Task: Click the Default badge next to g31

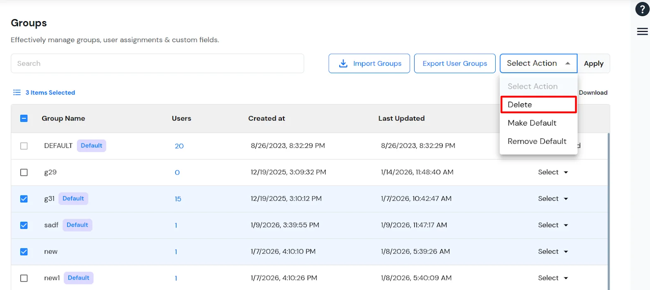Action: [73, 199]
